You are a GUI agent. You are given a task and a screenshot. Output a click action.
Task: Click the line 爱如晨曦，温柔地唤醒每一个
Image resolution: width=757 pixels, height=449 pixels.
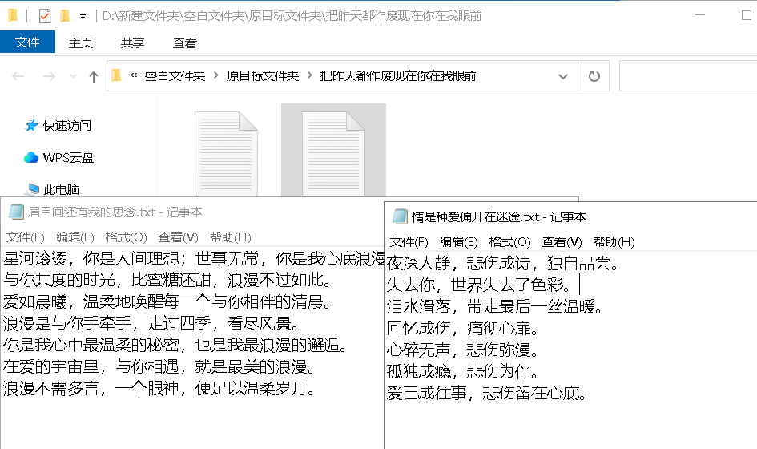167,302
